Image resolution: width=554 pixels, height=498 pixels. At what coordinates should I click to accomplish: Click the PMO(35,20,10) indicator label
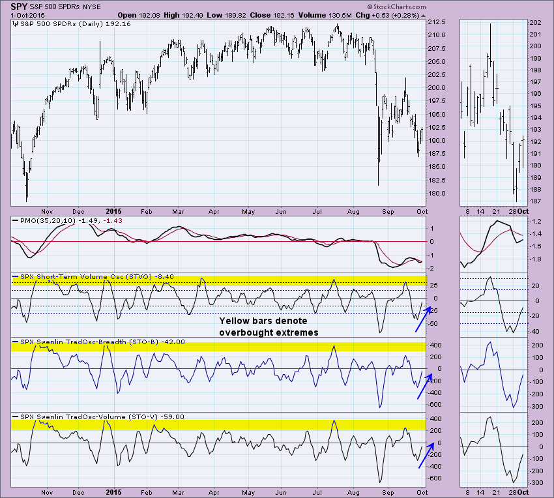(x=48, y=220)
